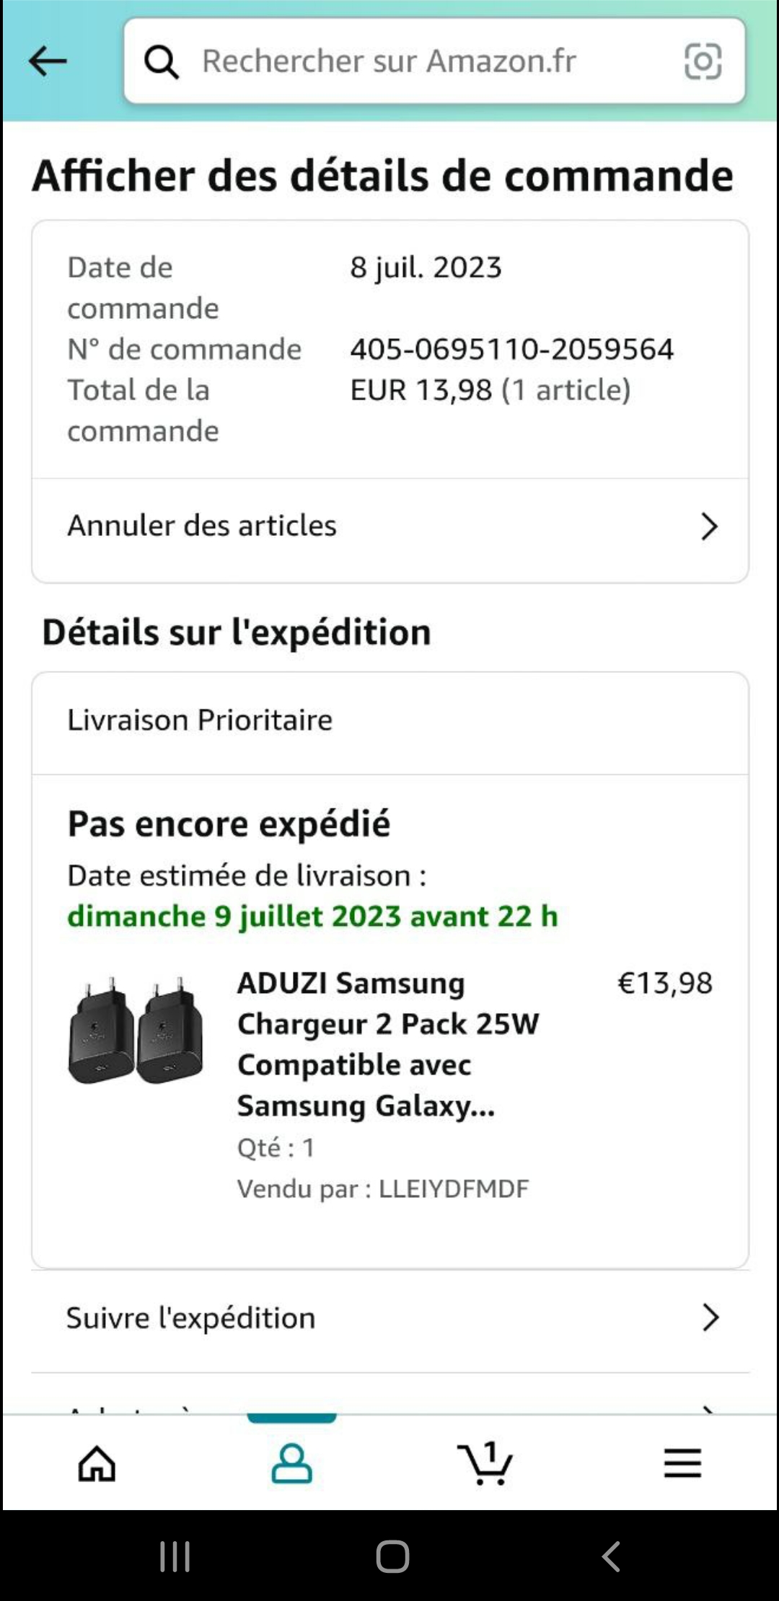779x1601 pixels.
Task: Expand the Annuler des articles chevron
Action: click(x=710, y=526)
